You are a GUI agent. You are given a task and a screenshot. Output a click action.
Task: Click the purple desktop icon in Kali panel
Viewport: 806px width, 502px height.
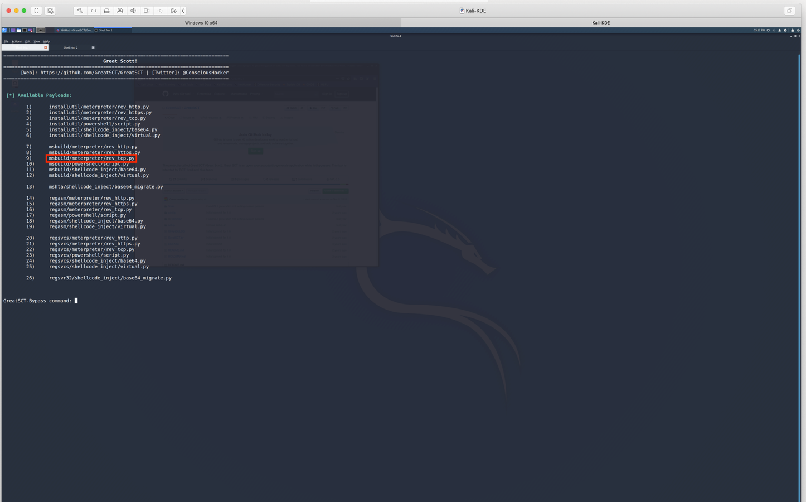13,30
